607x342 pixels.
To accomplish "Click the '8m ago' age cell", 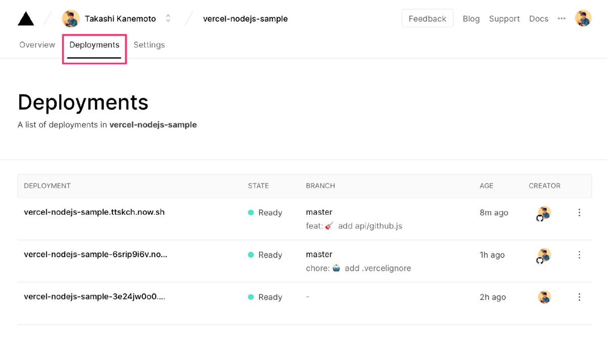I will point(494,213).
